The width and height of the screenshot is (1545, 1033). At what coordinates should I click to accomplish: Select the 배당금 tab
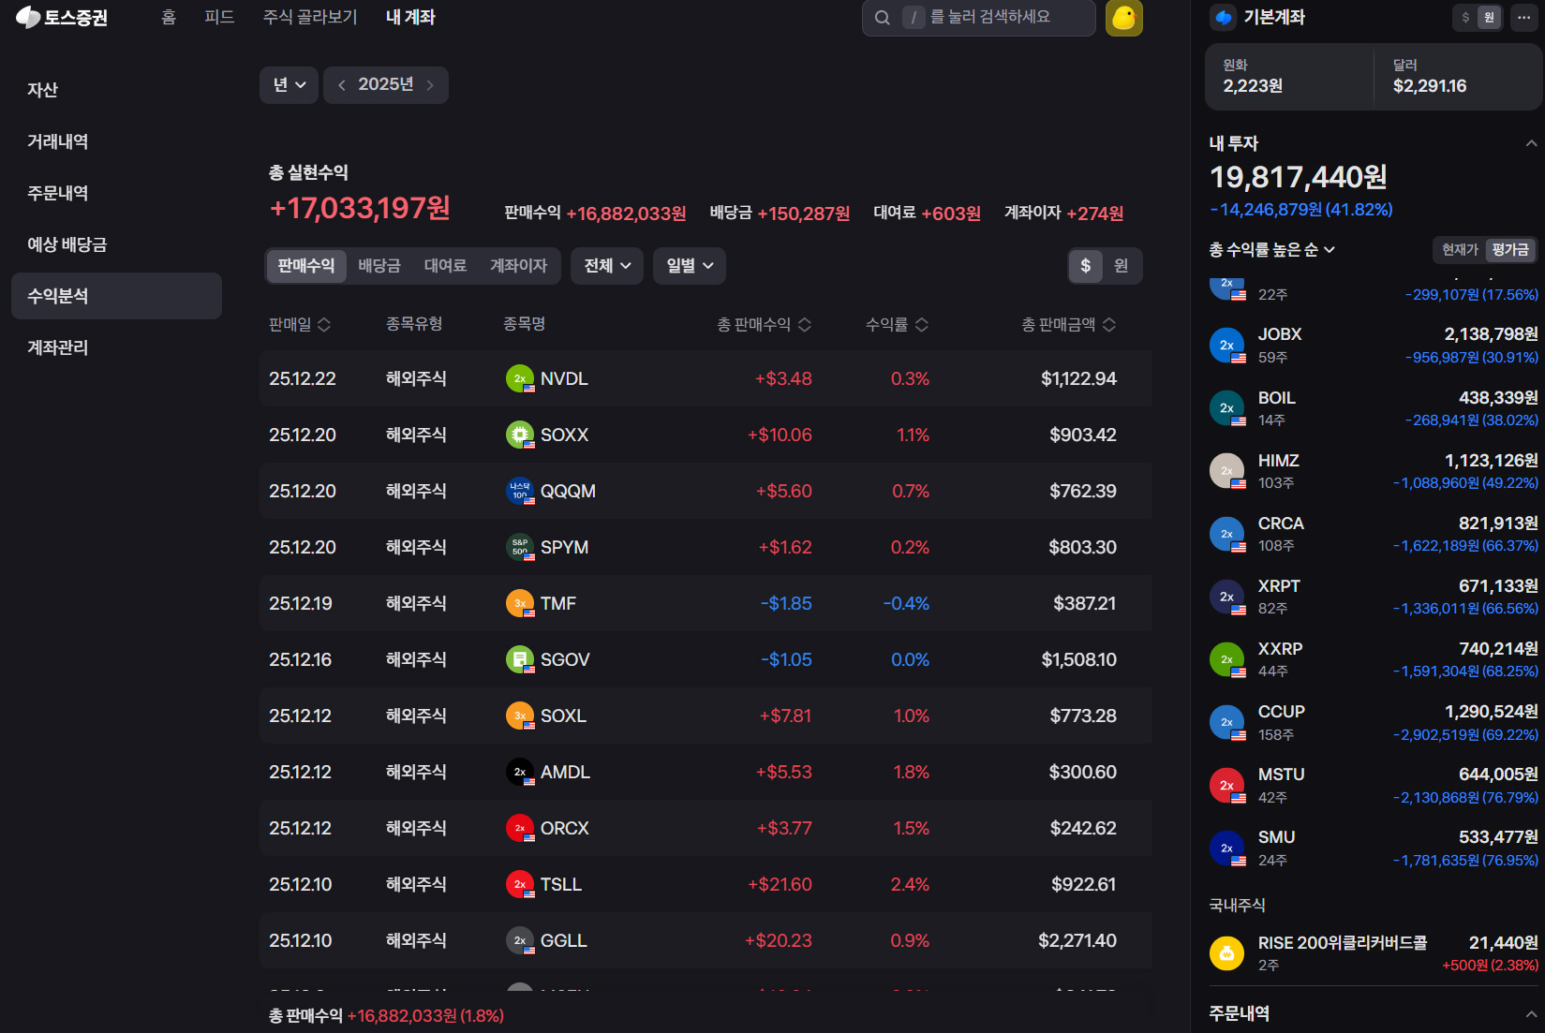(x=379, y=266)
